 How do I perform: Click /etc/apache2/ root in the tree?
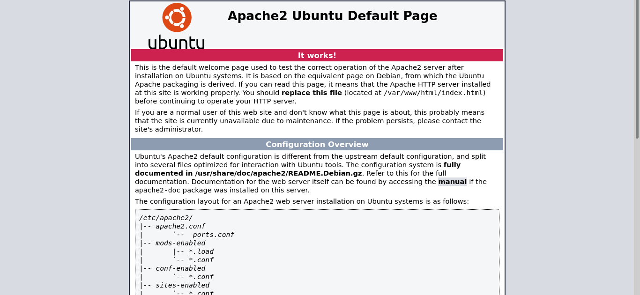click(165, 218)
